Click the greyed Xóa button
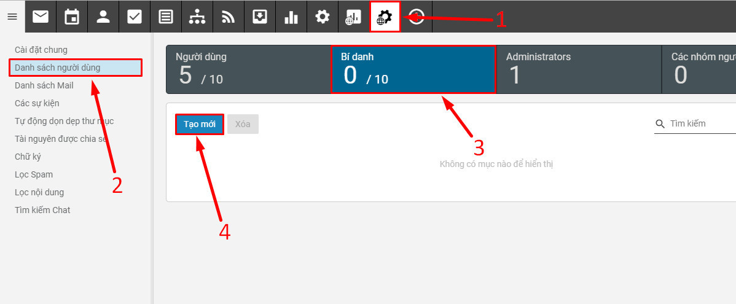This screenshot has width=736, height=304. [x=243, y=124]
